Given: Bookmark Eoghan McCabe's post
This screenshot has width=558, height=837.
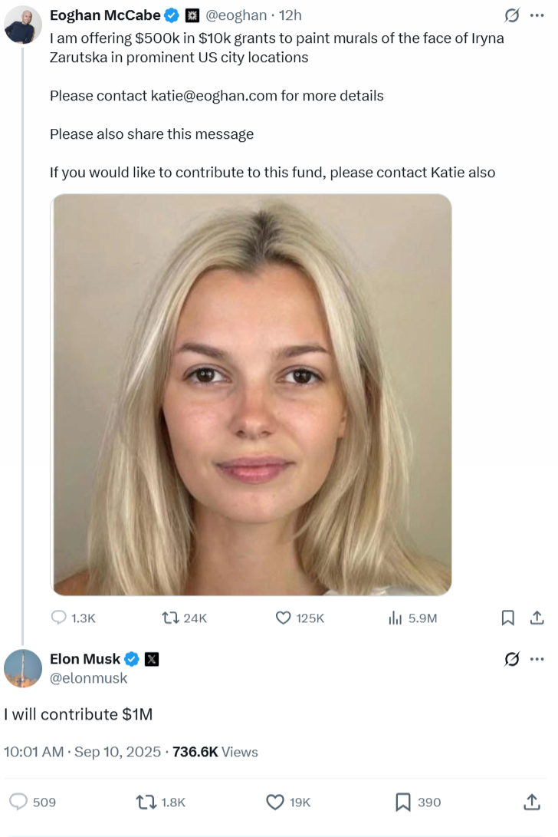Looking at the screenshot, I should click(x=507, y=618).
